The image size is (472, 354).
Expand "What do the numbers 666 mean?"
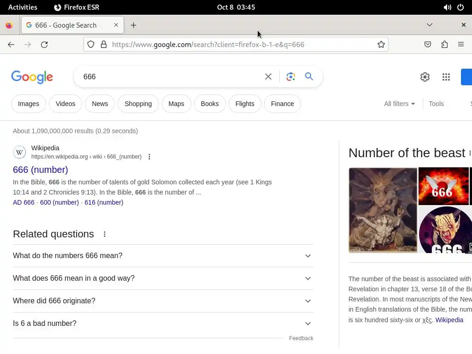pyautogui.click(x=163, y=256)
